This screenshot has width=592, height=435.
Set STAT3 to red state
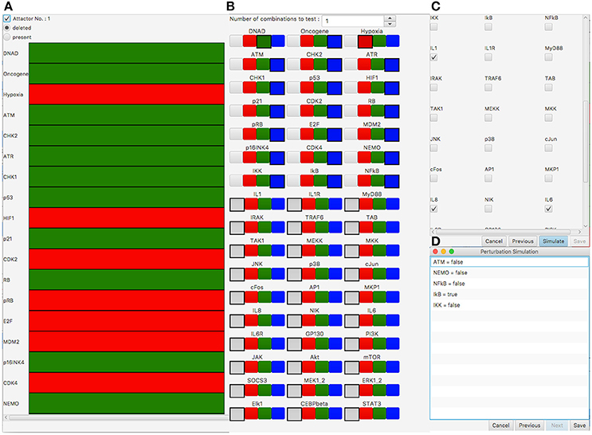tap(367, 413)
